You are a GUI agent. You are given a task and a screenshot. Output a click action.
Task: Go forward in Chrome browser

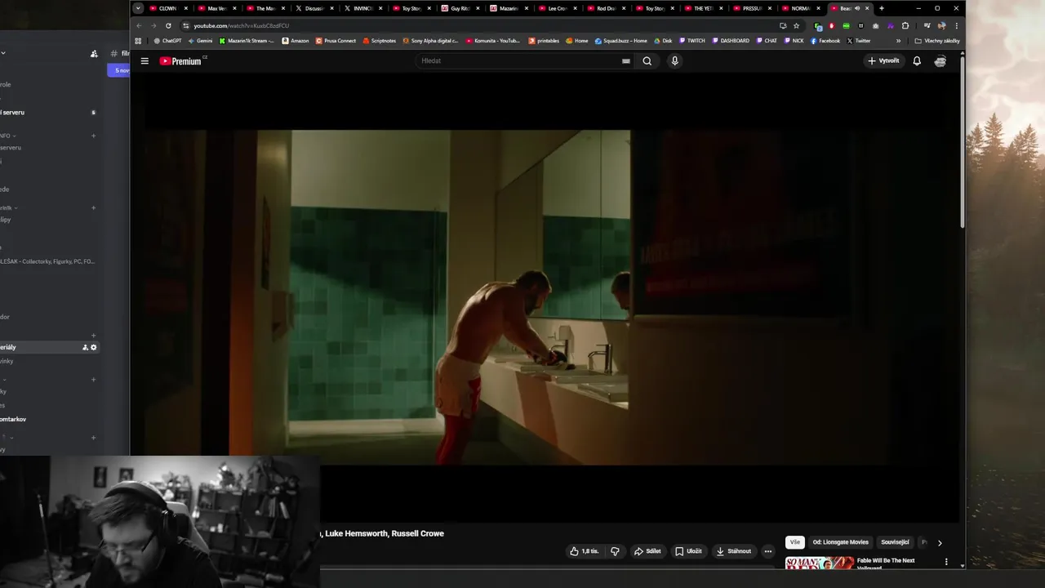click(153, 25)
